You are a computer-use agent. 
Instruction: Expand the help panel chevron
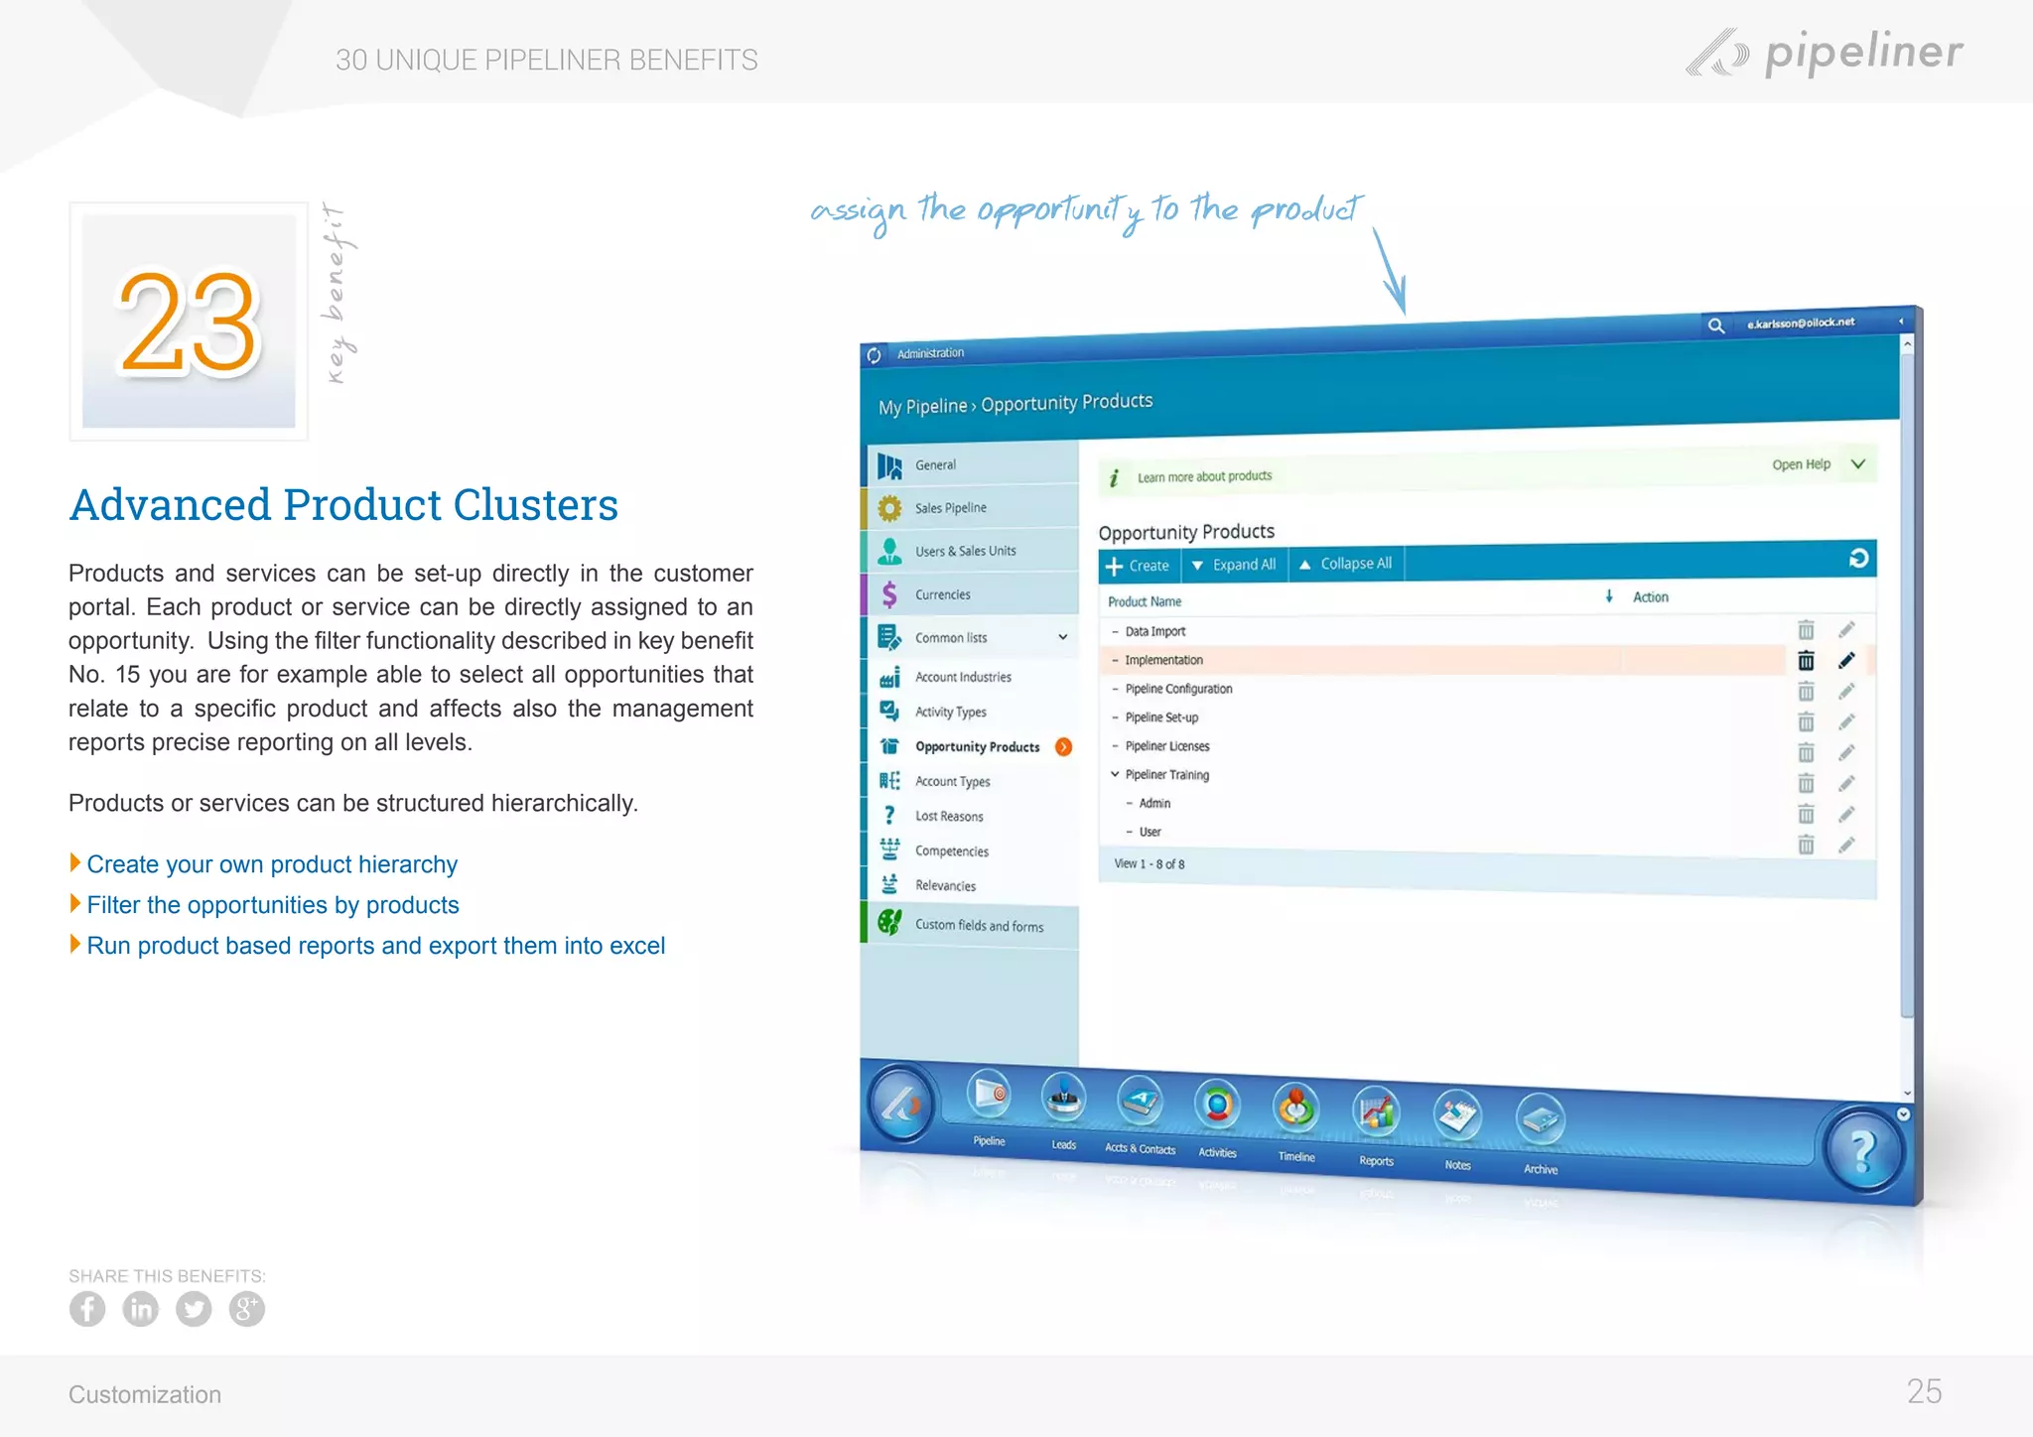(x=1858, y=463)
